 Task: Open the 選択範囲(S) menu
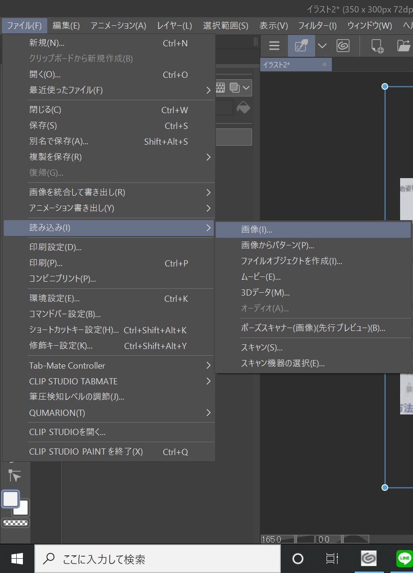[226, 26]
